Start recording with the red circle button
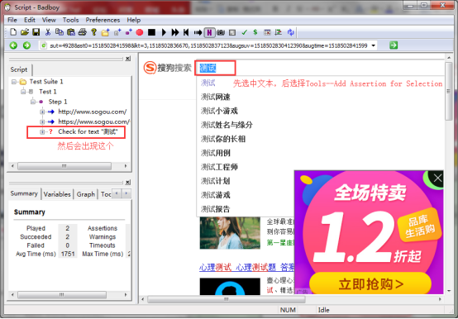 pyautogui.click(x=140, y=32)
